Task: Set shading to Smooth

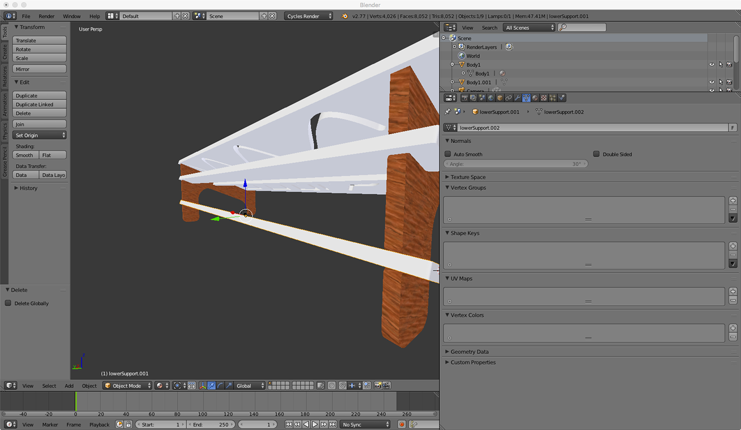Action: click(26, 155)
